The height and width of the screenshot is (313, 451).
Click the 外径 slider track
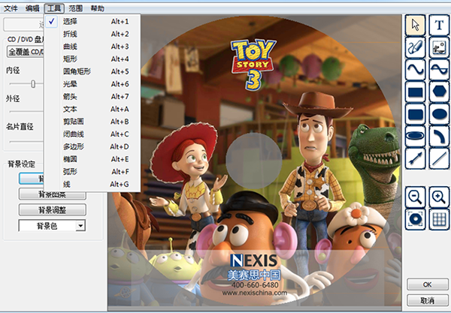point(26,112)
